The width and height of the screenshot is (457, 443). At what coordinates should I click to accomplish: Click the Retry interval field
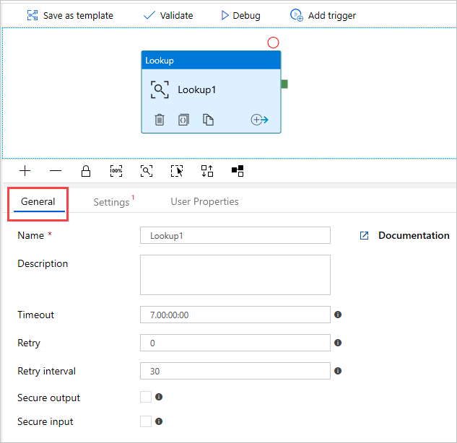point(235,371)
